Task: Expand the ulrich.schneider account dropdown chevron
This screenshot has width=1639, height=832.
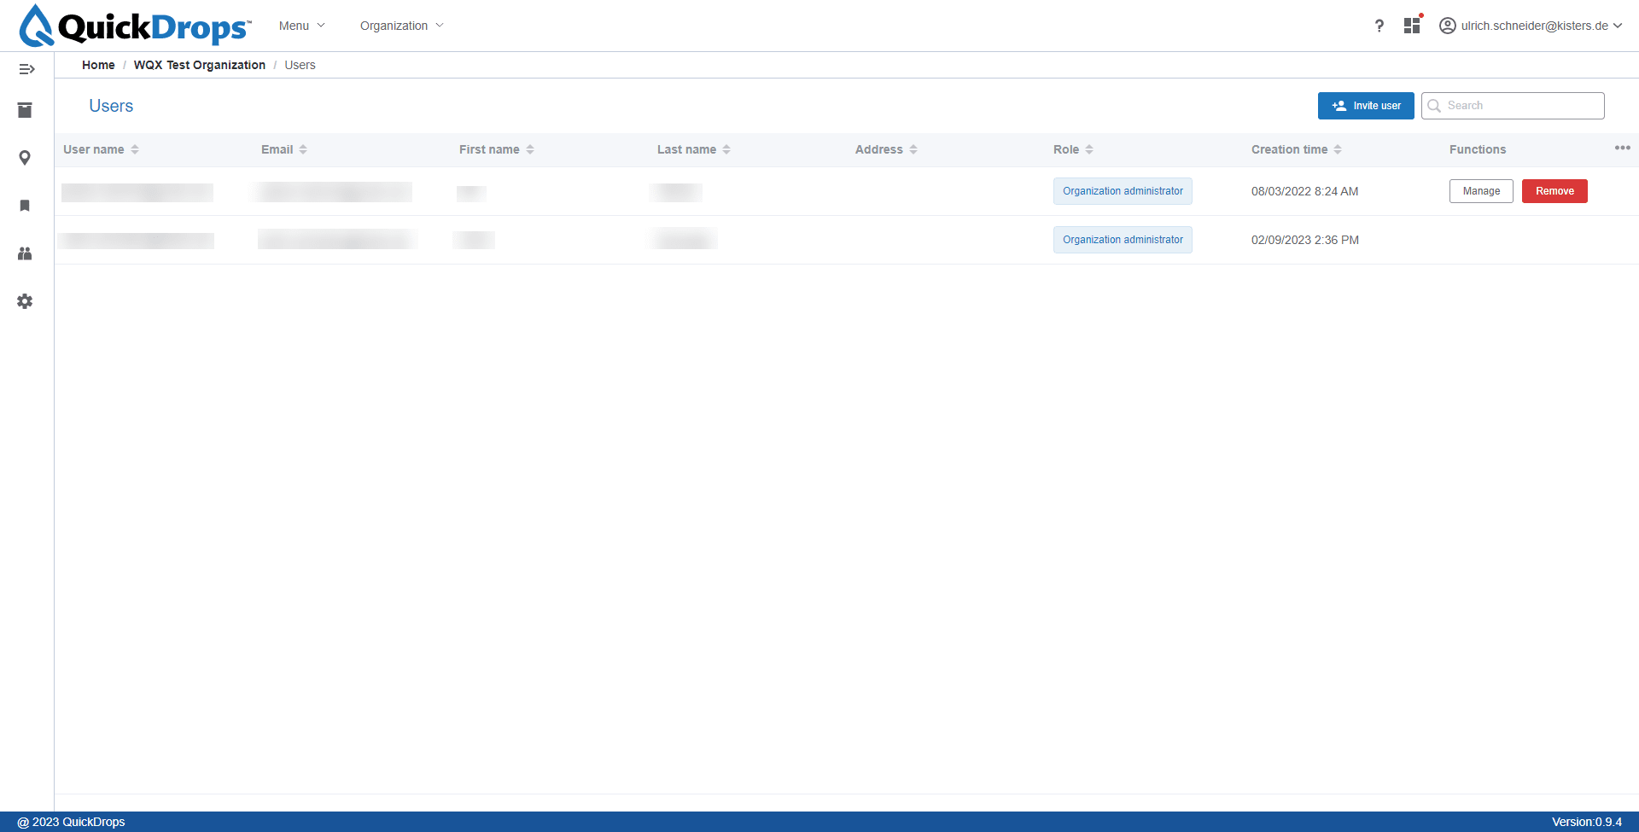Action: point(1618,26)
